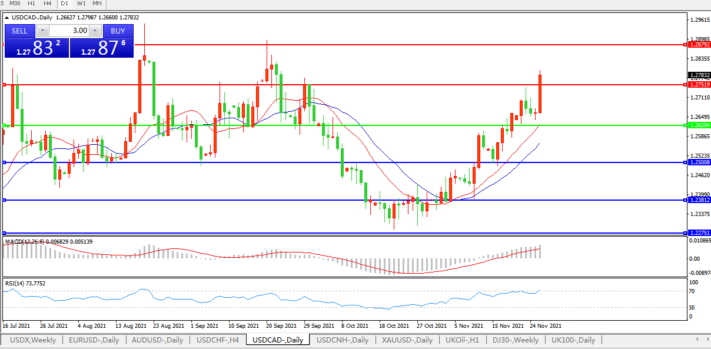Click the SELL button
Screen dimensions: 711x349
[19, 31]
